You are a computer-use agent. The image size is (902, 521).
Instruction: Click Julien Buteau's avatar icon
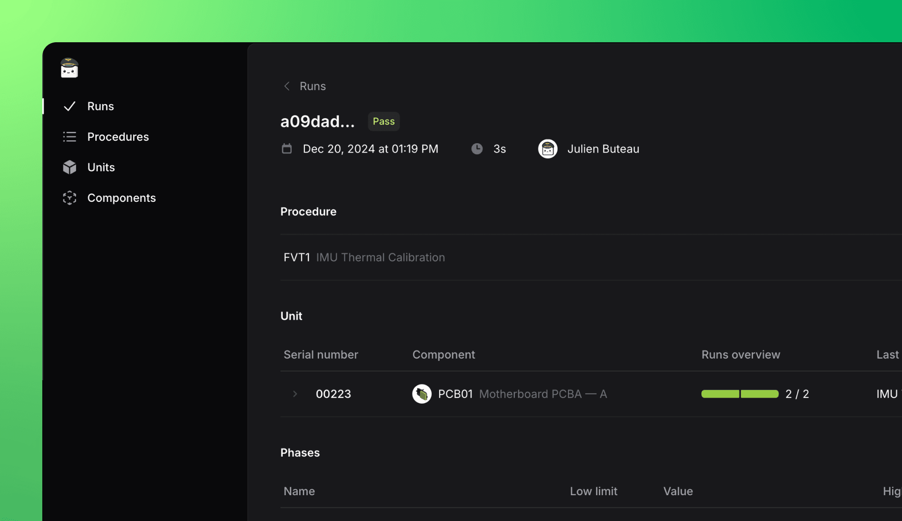(x=547, y=148)
